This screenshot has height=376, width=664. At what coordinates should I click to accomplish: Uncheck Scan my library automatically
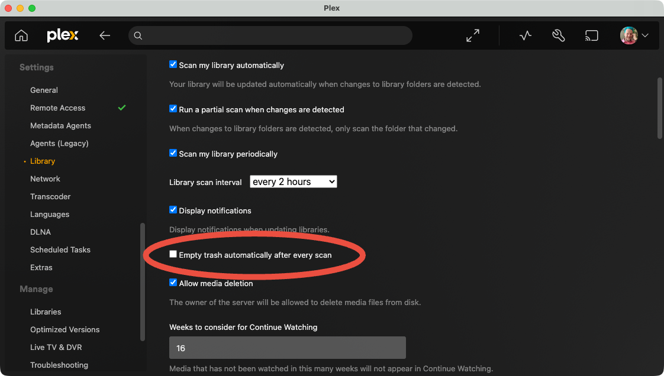173,64
